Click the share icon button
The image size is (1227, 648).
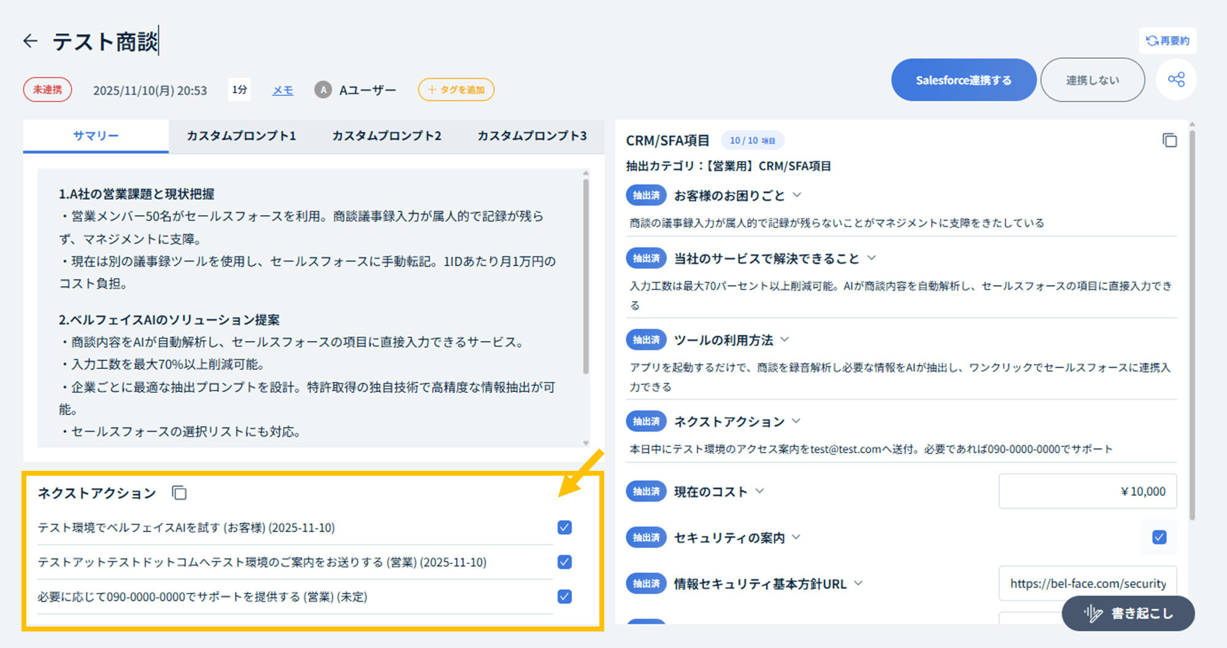(x=1176, y=80)
